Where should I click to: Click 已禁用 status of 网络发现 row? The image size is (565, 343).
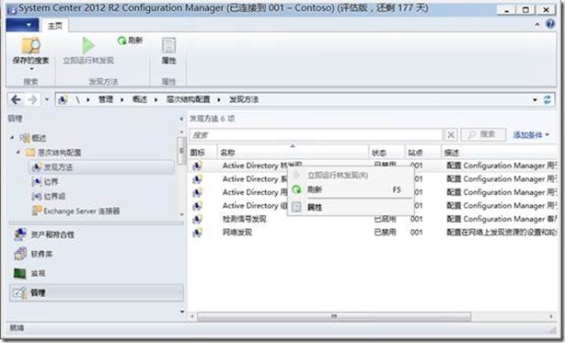[386, 233]
